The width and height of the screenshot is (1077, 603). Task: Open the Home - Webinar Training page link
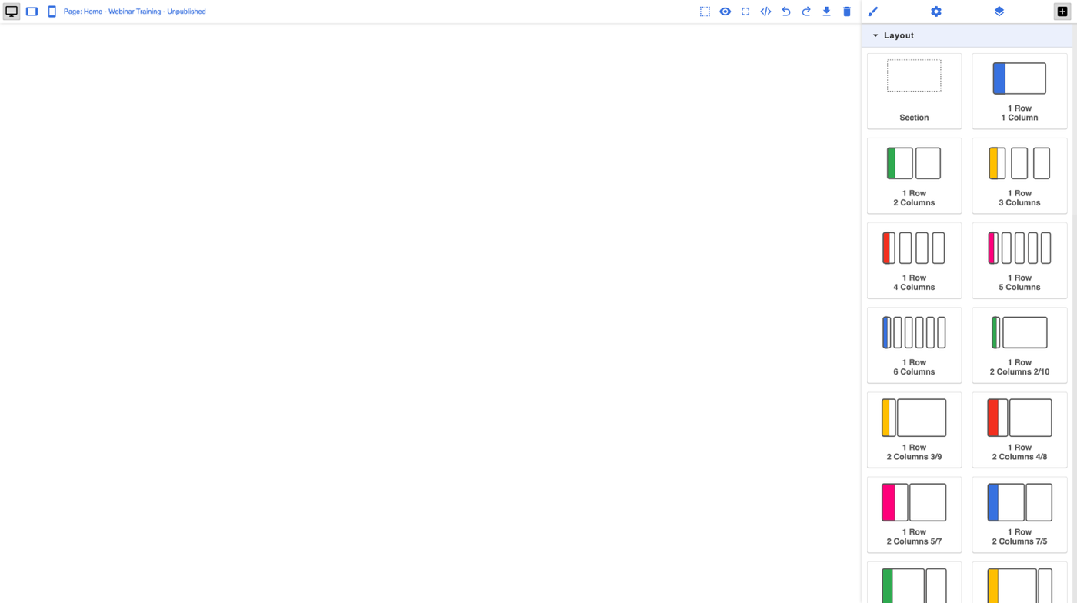[x=135, y=12]
